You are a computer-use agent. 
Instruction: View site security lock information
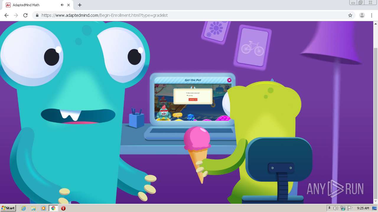(37, 15)
